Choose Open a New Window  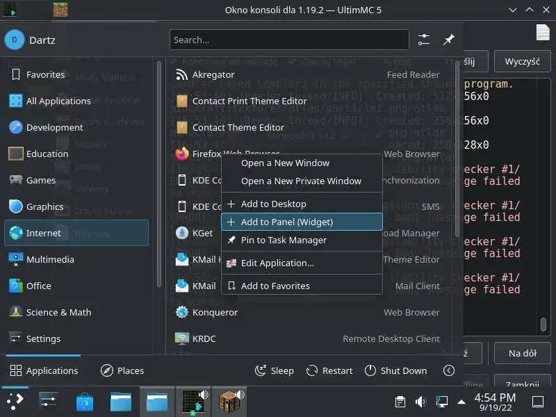tap(302, 163)
